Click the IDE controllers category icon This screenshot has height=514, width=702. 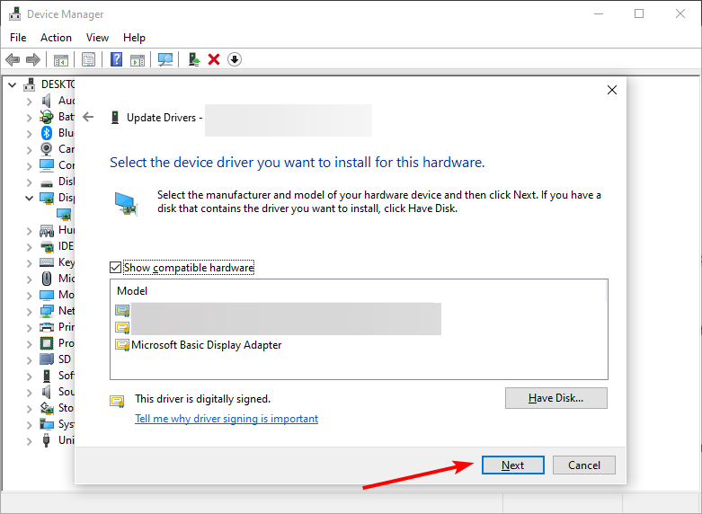click(47, 246)
